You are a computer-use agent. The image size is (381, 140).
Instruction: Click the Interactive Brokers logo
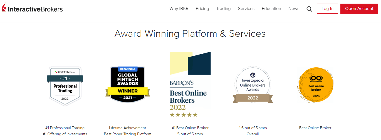[x=32, y=9]
